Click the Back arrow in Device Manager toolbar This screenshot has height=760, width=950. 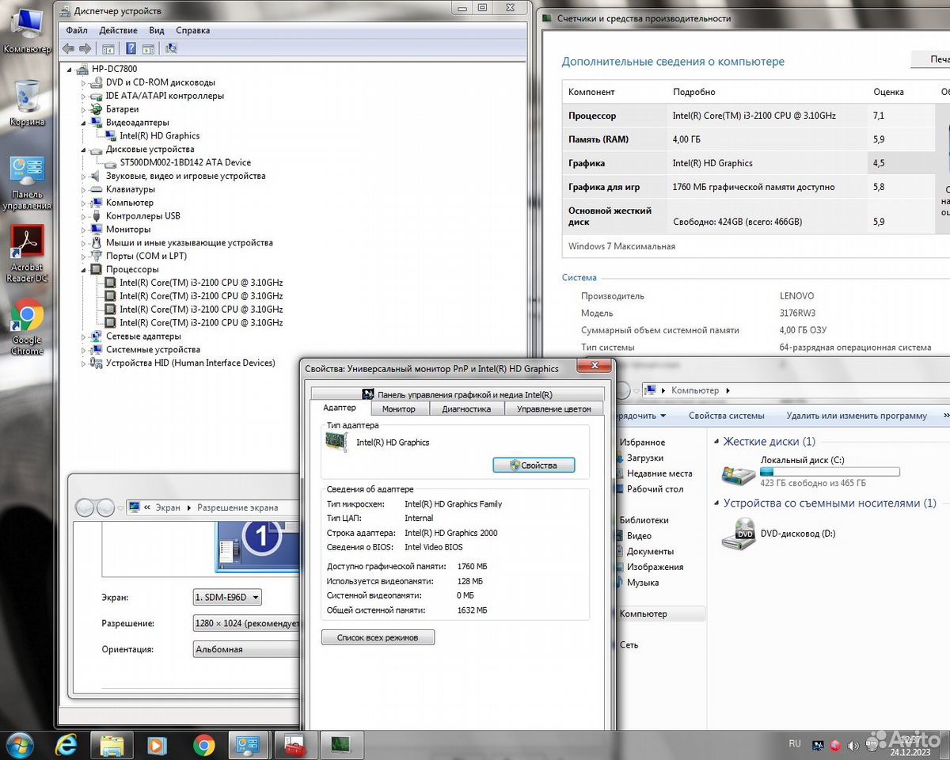(x=69, y=48)
